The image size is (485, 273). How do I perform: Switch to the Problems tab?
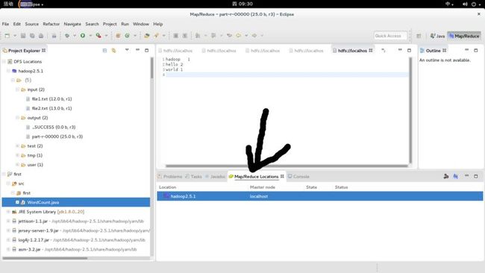170,177
